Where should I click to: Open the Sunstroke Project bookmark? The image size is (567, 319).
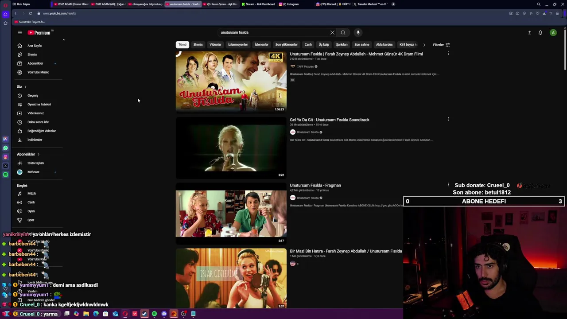point(29,22)
